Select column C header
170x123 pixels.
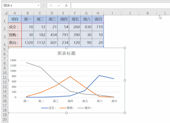click(x=40, y=13)
